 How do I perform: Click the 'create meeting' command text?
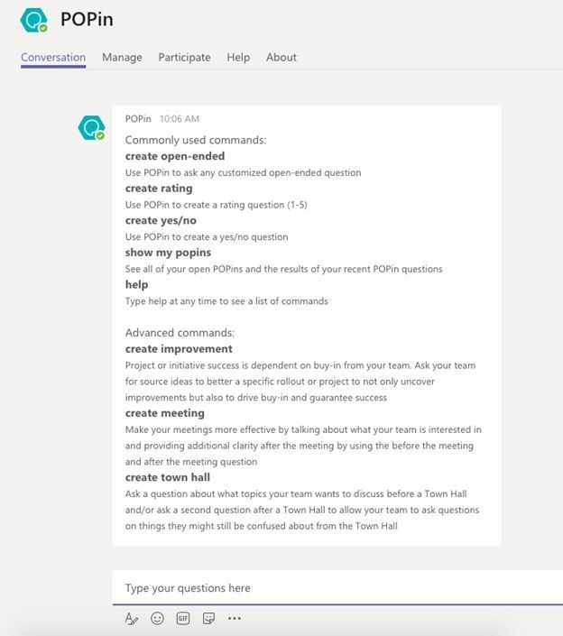(164, 413)
